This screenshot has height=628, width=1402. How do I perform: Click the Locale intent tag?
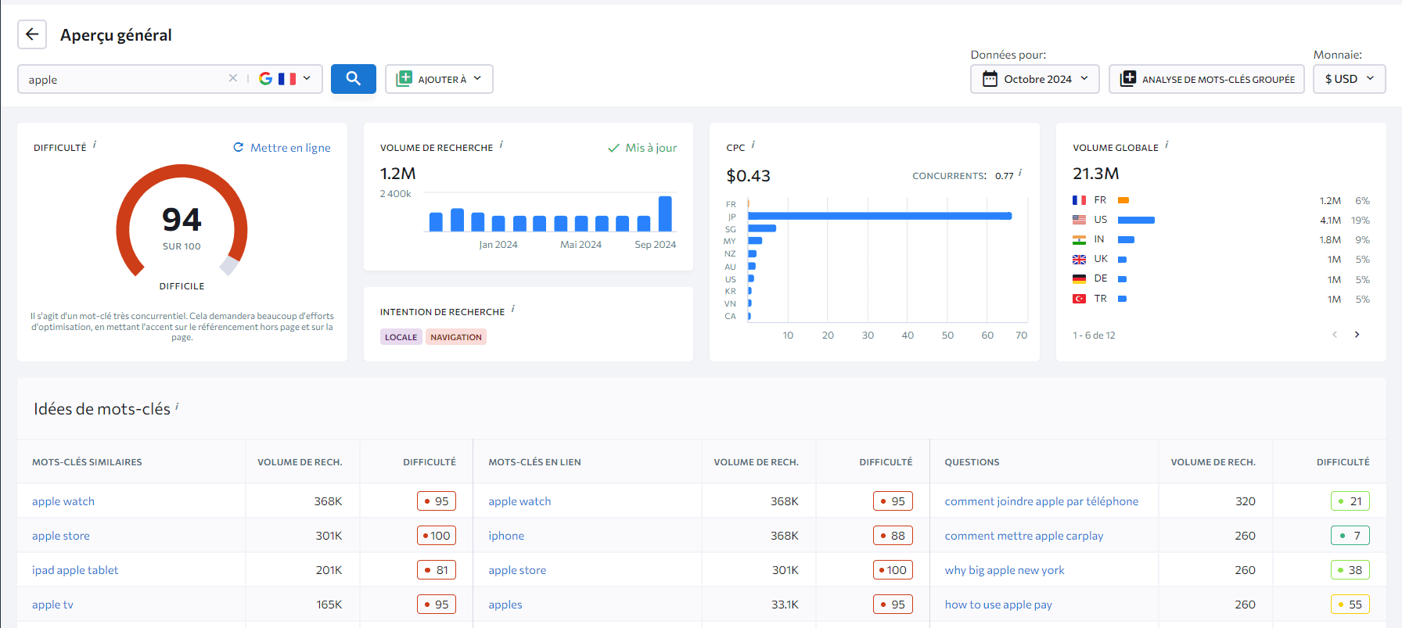401,337
